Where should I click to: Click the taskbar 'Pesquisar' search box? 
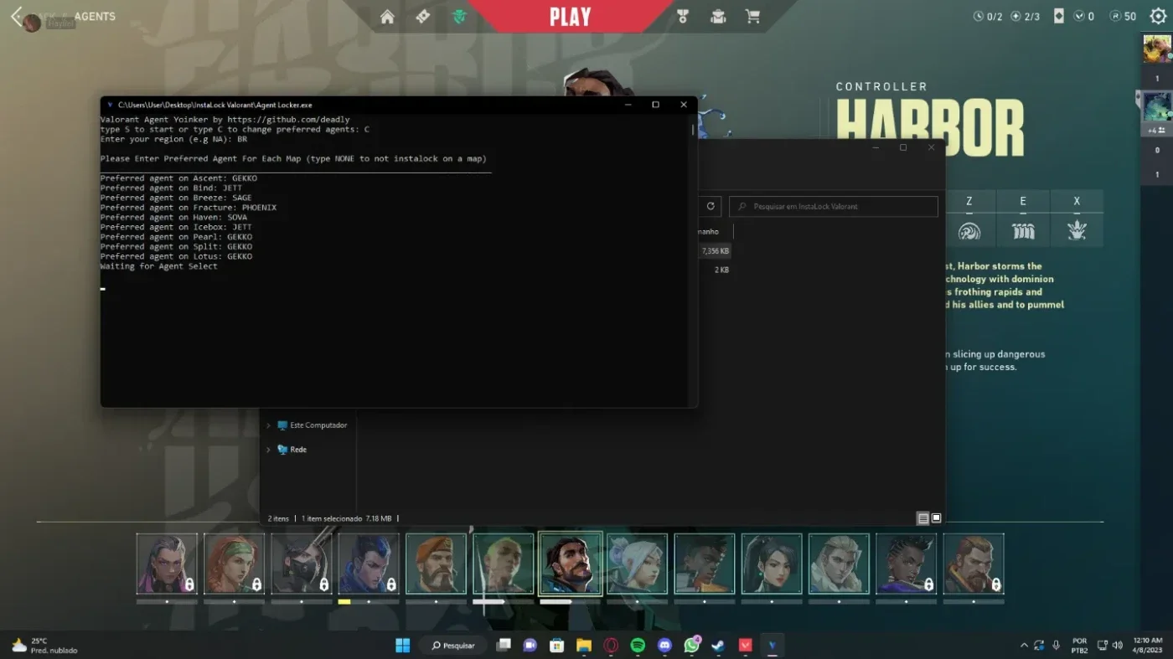[453, 645]
